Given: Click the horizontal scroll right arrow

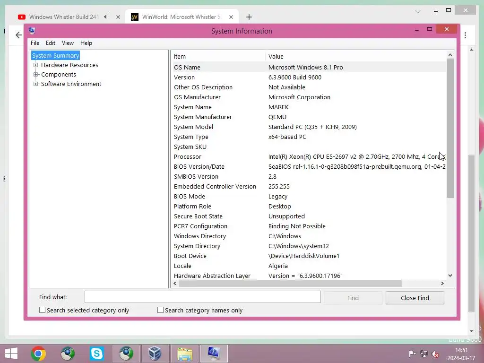Looking at the screenshot, I should click(442, 283).
